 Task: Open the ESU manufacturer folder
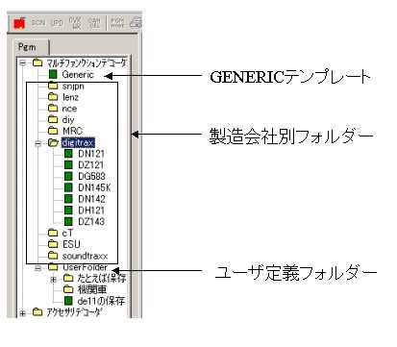coord(71,244)
